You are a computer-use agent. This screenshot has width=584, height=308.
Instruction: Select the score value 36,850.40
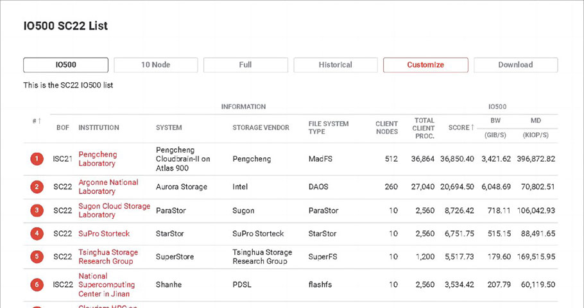pos(457,159)
